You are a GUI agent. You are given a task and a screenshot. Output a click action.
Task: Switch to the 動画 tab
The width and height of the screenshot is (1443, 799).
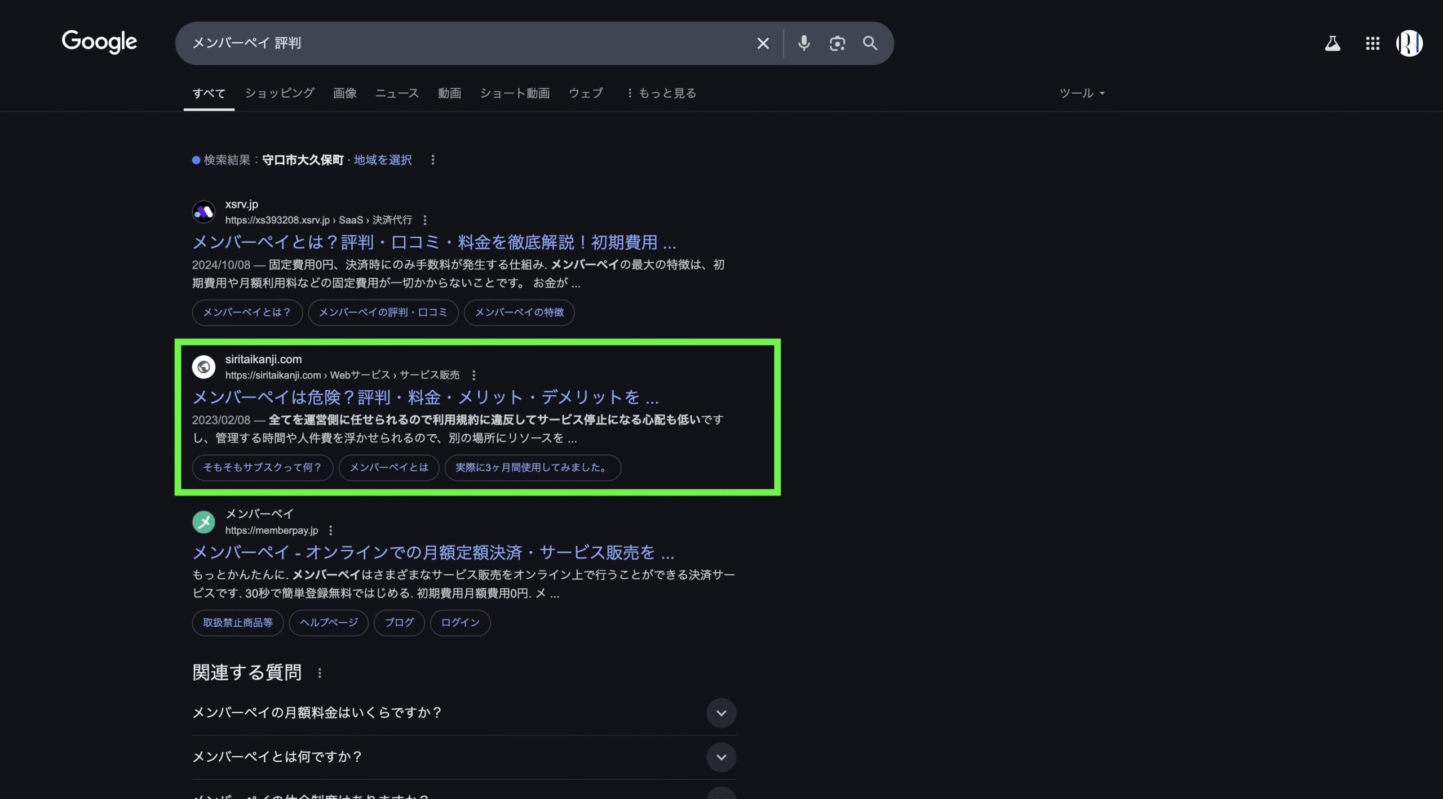coord(450,93)
